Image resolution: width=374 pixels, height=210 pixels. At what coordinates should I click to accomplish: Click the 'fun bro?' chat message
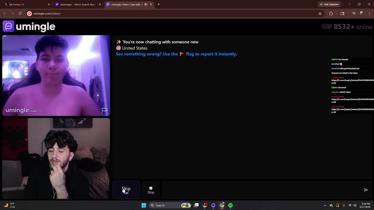tap(339, 87)
